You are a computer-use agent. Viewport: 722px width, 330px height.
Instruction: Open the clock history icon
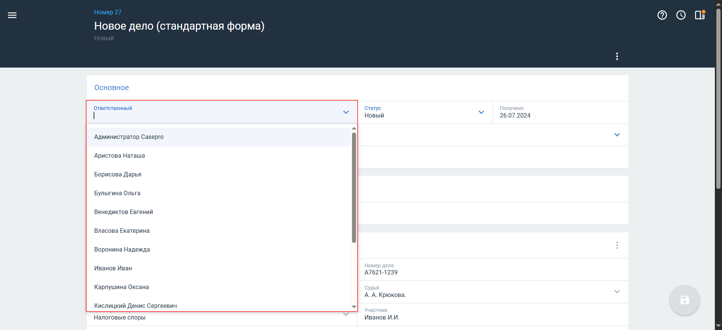[x=681, y=15]
